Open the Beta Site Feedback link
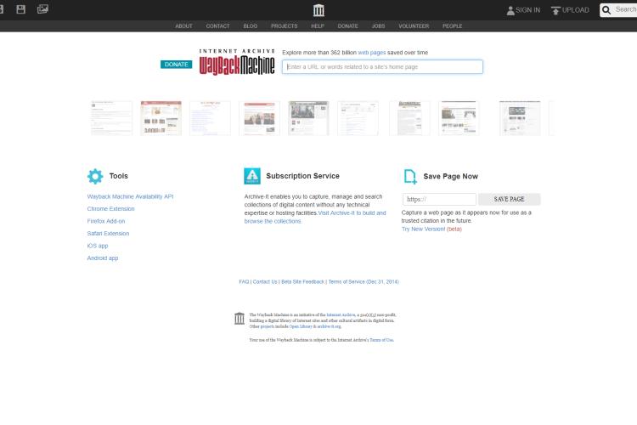The width and height of the screenshot is (637, 425). [302, 281]
